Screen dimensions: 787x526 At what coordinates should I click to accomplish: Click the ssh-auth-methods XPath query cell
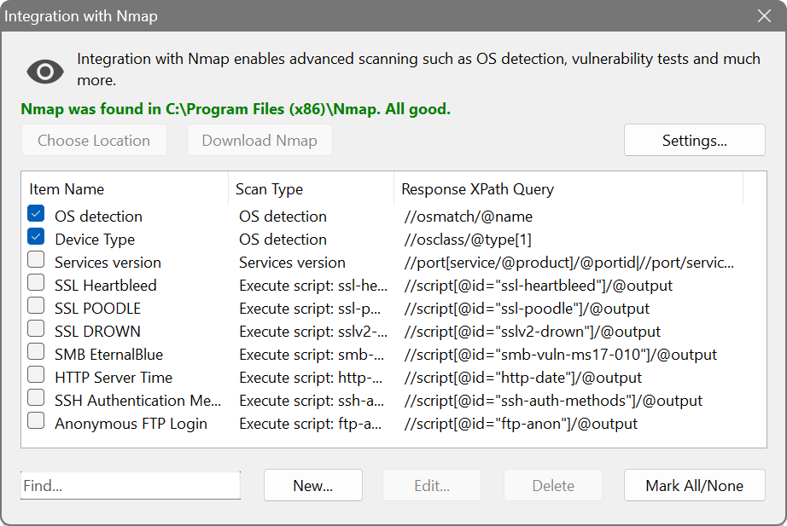(x=553, y=402)
